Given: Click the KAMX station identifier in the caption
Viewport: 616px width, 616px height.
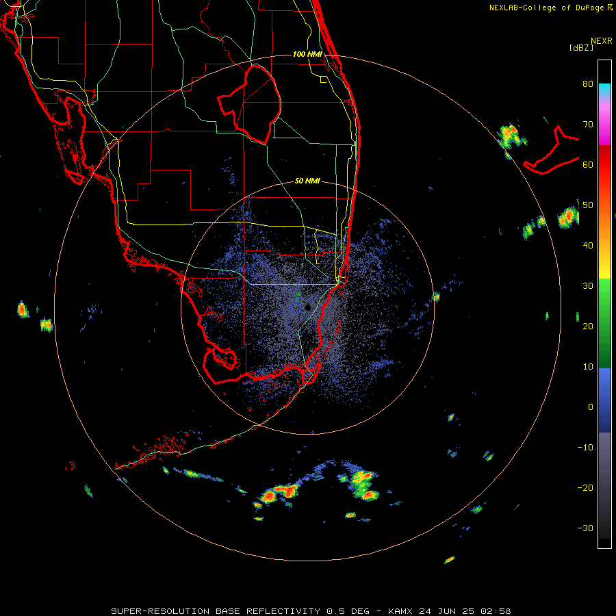Looking at the screenshot, I should pyautogui.click(x=401, y=611).
